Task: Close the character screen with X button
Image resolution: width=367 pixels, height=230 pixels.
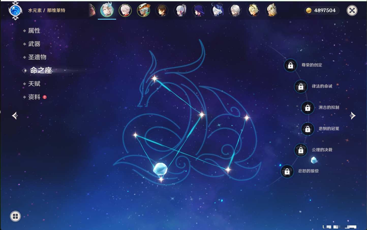Action: (352, 10)
